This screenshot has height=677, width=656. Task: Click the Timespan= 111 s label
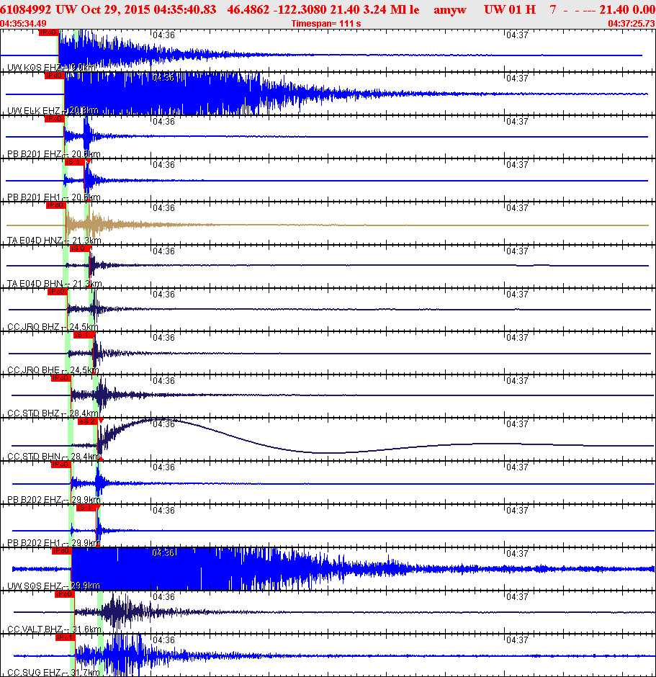pos(326,23)
